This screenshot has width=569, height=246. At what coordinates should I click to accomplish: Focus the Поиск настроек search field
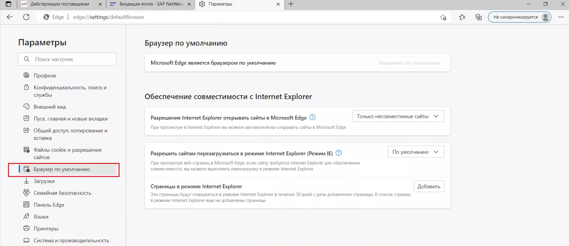pos(67,59)
